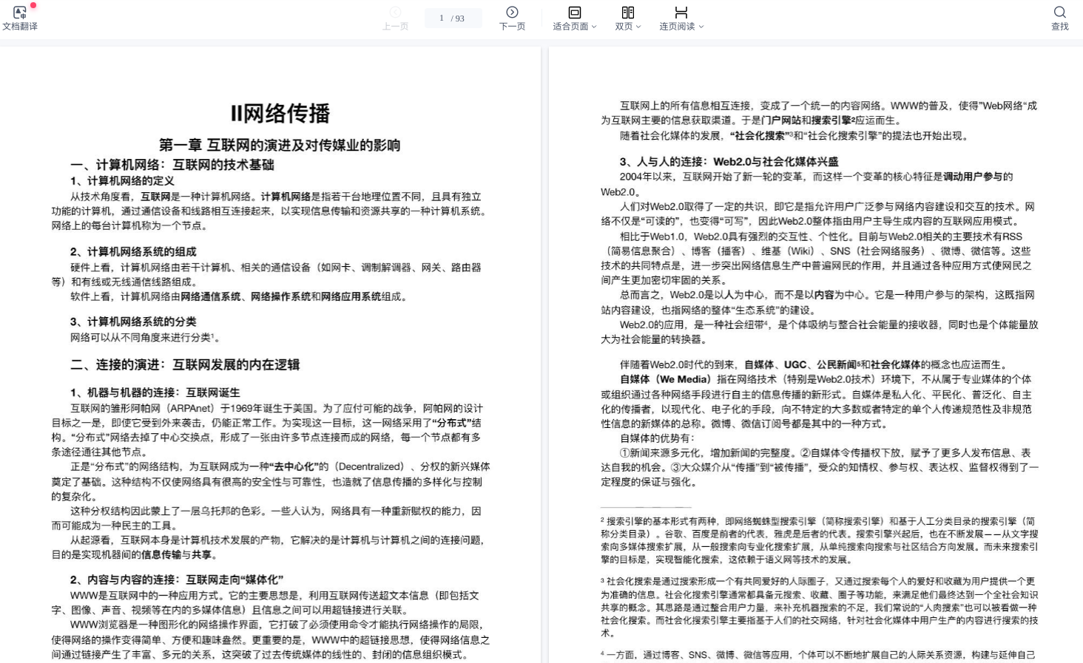This screenshot has height=663, width=1083.
Task: Click the 查找 text label
Action: click(x=1059, y=27)
